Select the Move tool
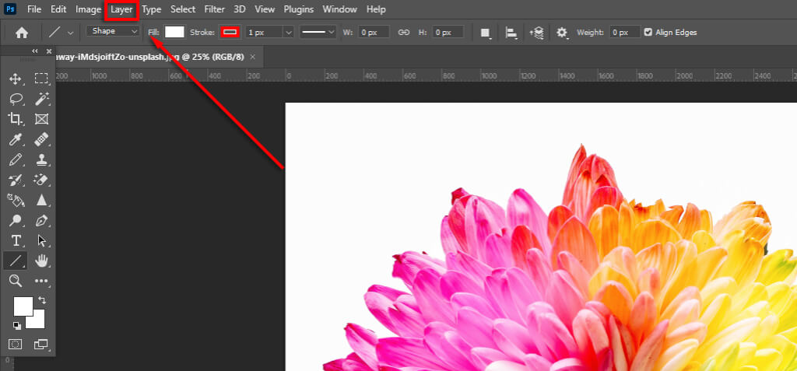 coord(15,79)
